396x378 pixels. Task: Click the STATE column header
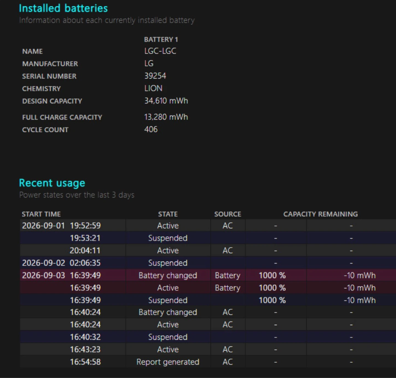[168, 214]
